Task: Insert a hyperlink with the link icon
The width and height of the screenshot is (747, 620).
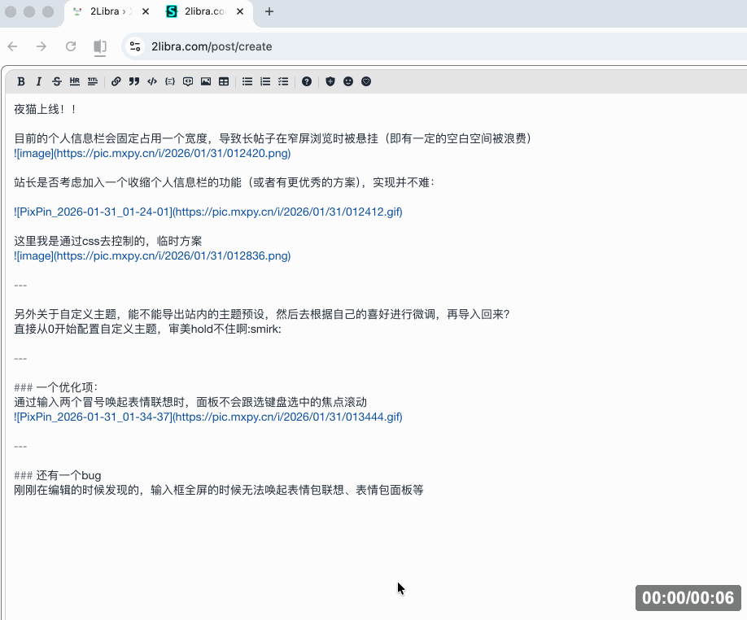Action: [x=116, y=81]
